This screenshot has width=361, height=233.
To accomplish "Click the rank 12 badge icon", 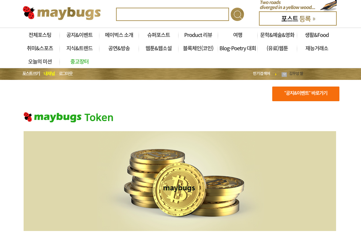I will [x=284, y=74].
